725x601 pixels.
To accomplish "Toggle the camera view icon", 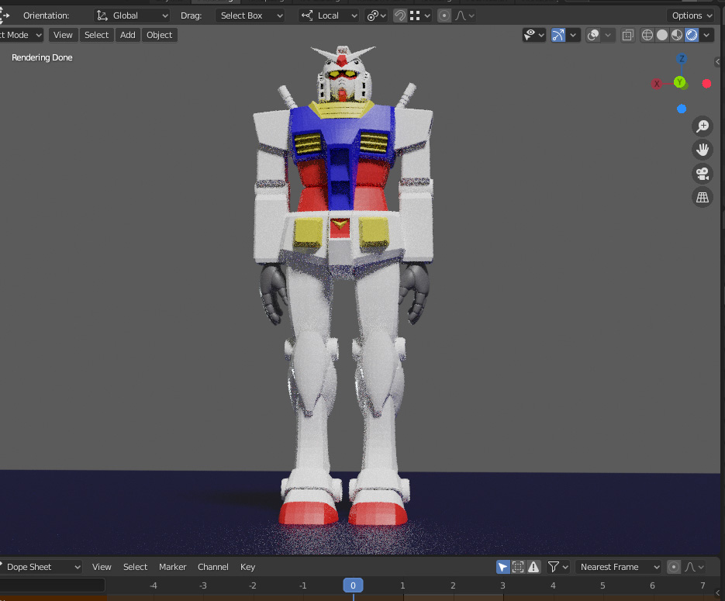I will tap(703, 174).
